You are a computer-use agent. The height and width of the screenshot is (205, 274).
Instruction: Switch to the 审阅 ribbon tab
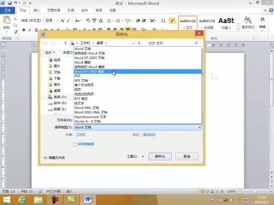[x=99, y=10]
